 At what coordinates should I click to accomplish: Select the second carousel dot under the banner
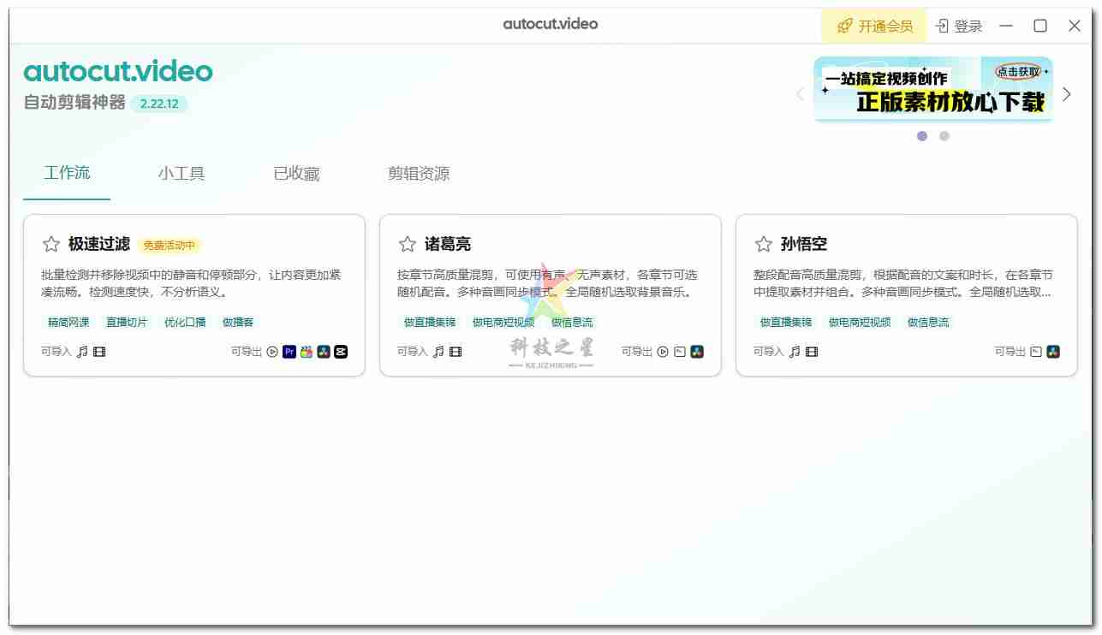944,135
